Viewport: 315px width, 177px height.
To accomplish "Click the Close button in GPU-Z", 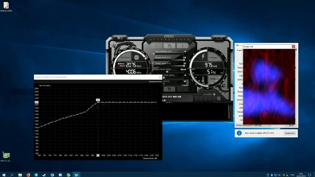I will pos(291,125).
